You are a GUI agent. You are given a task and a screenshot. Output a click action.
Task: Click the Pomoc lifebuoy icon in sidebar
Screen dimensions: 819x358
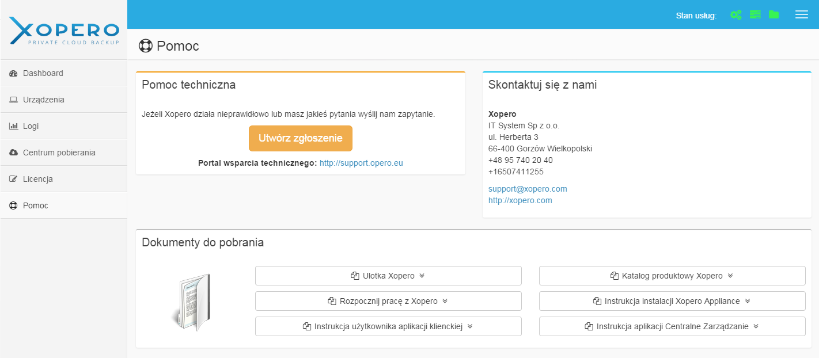14,205
